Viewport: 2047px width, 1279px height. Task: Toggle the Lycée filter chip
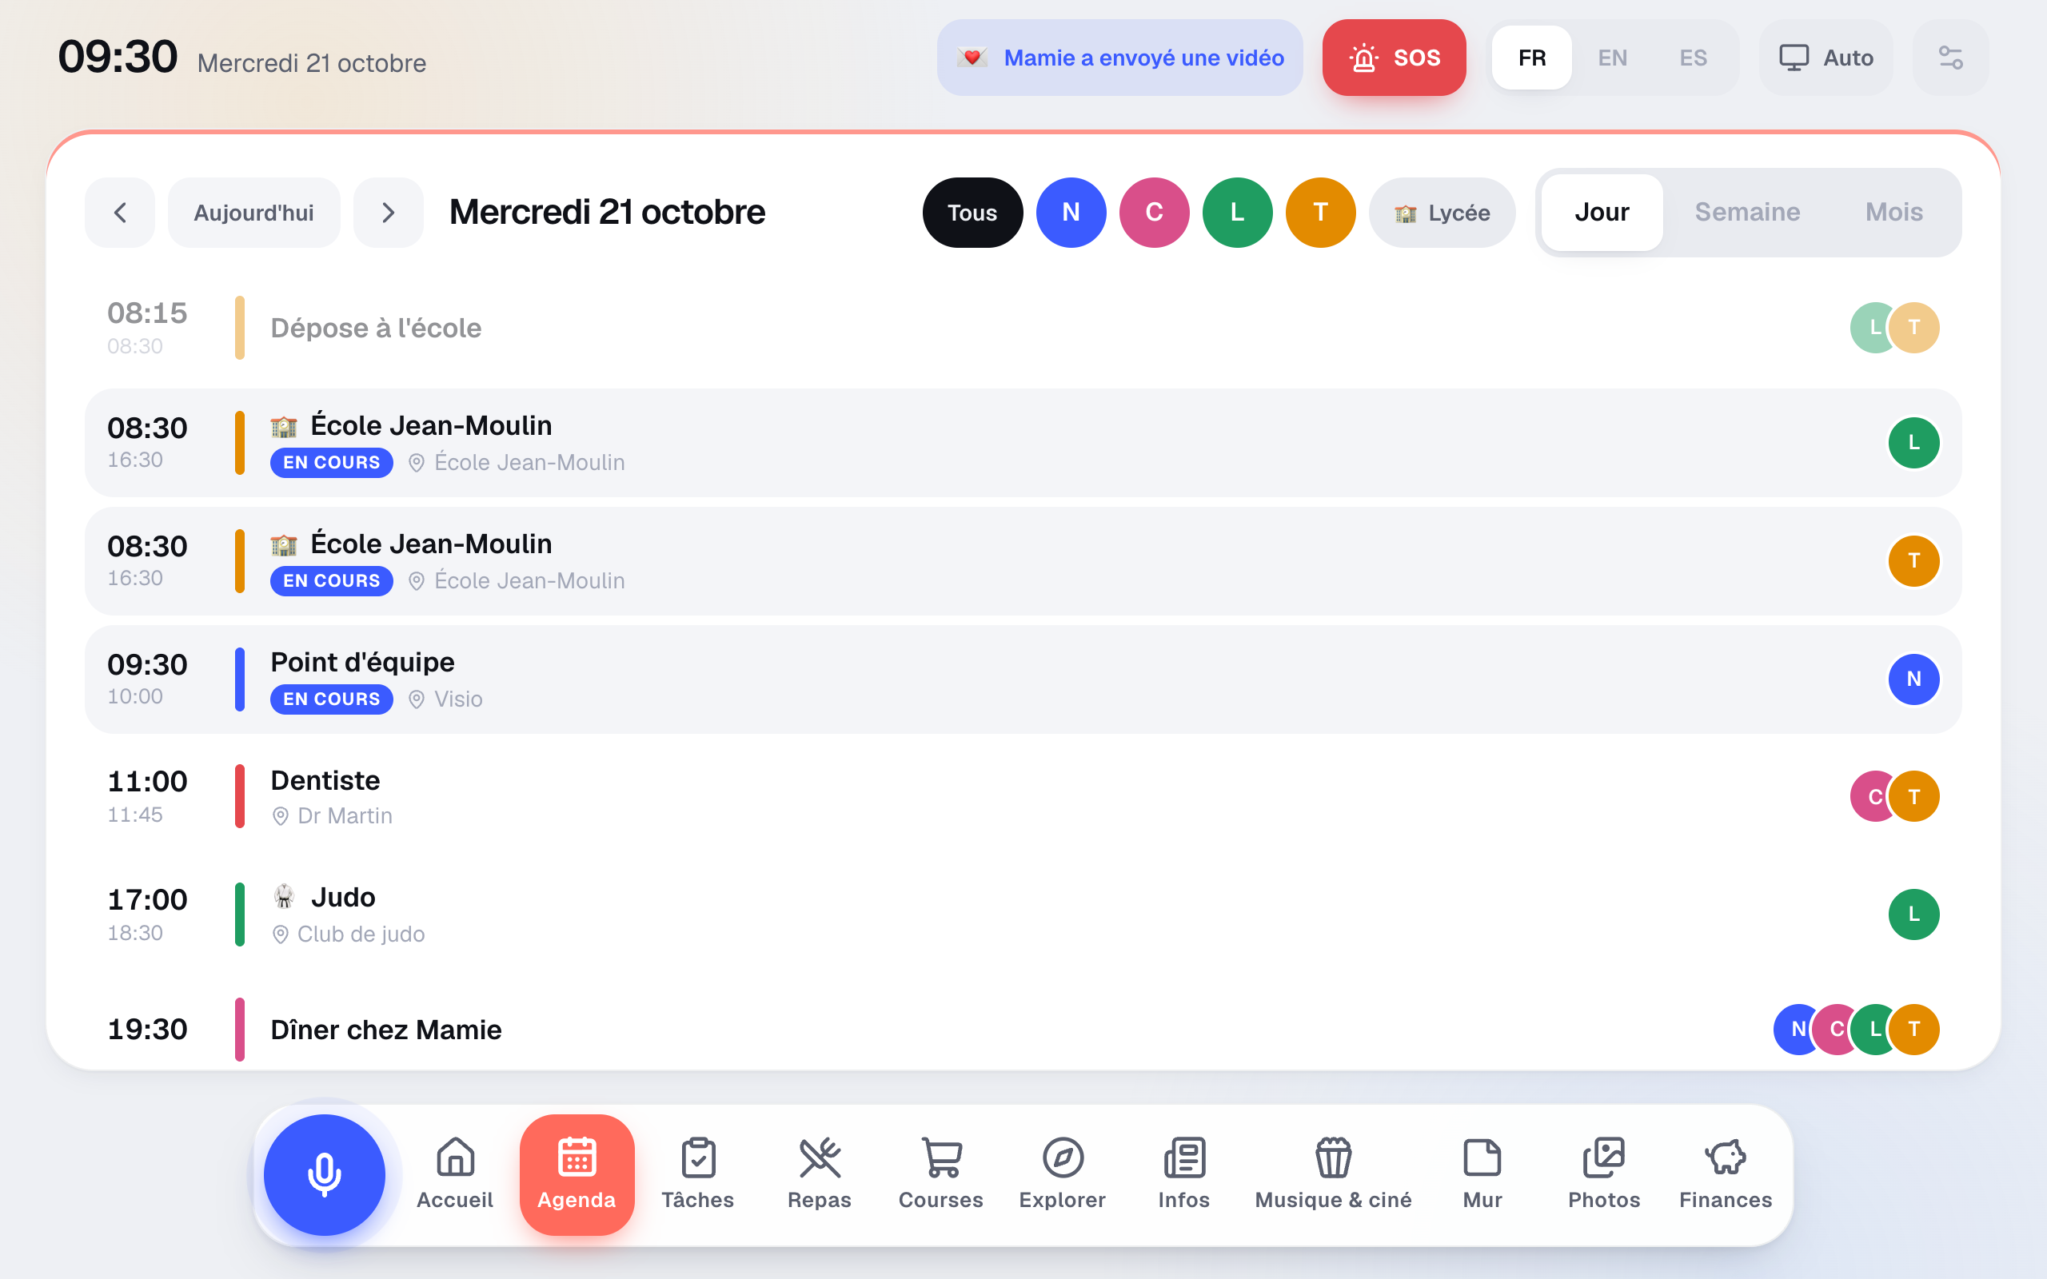pyautogui.click(x=1442, y=213)
